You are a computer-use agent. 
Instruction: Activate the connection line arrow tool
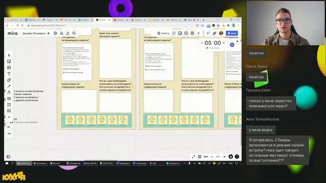(x=9, y=86)
